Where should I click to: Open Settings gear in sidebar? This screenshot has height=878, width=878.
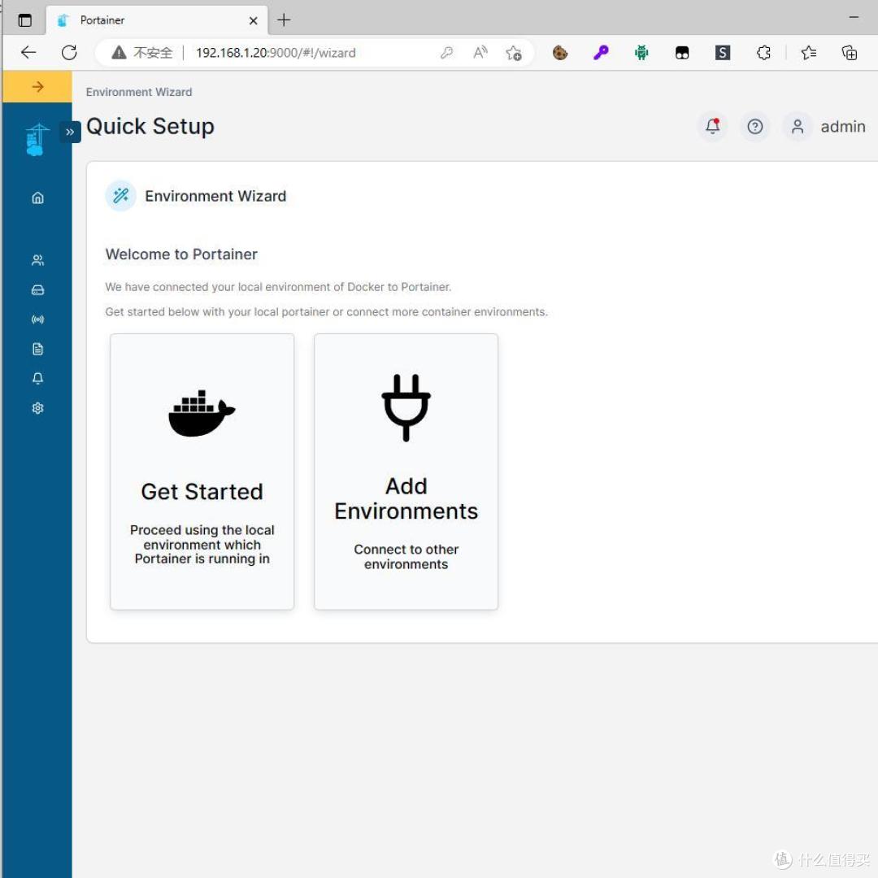(x=37, y=408)
